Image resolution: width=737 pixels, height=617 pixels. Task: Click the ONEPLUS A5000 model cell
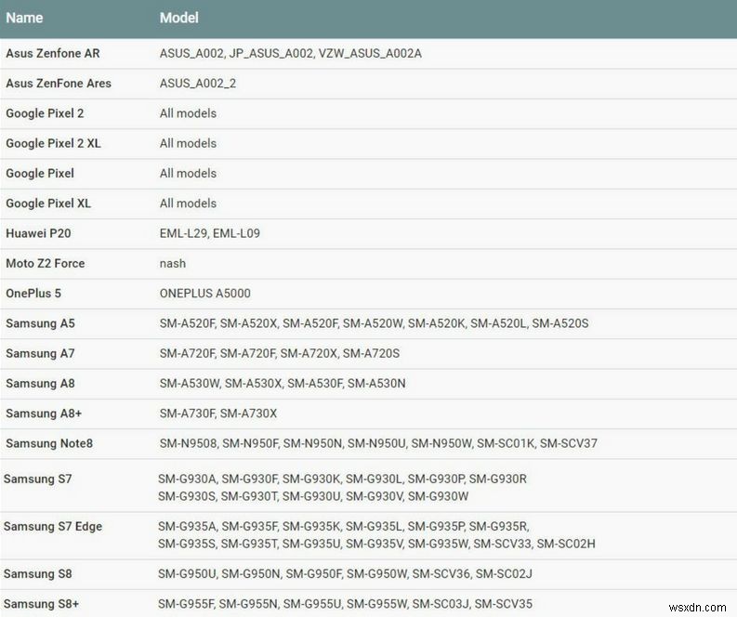click(205, 294)
